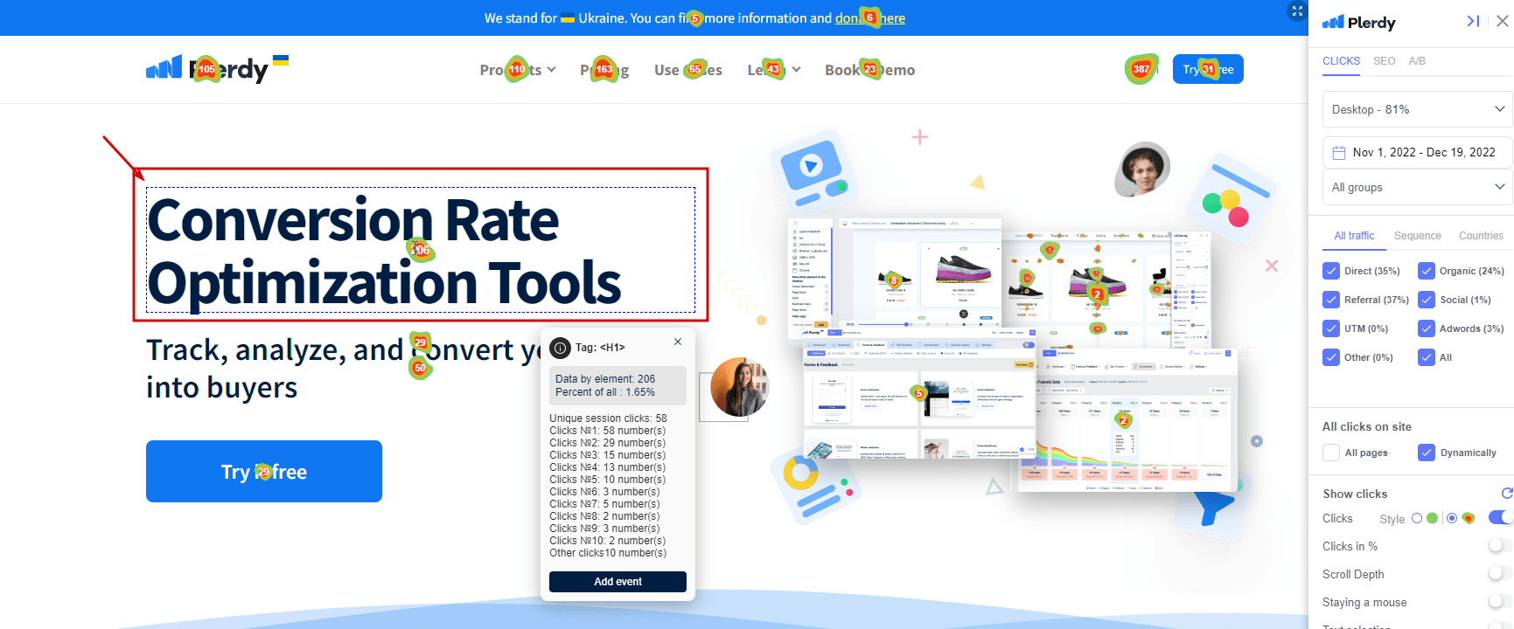Select the green dot click style swatch

coord(1432,518)
